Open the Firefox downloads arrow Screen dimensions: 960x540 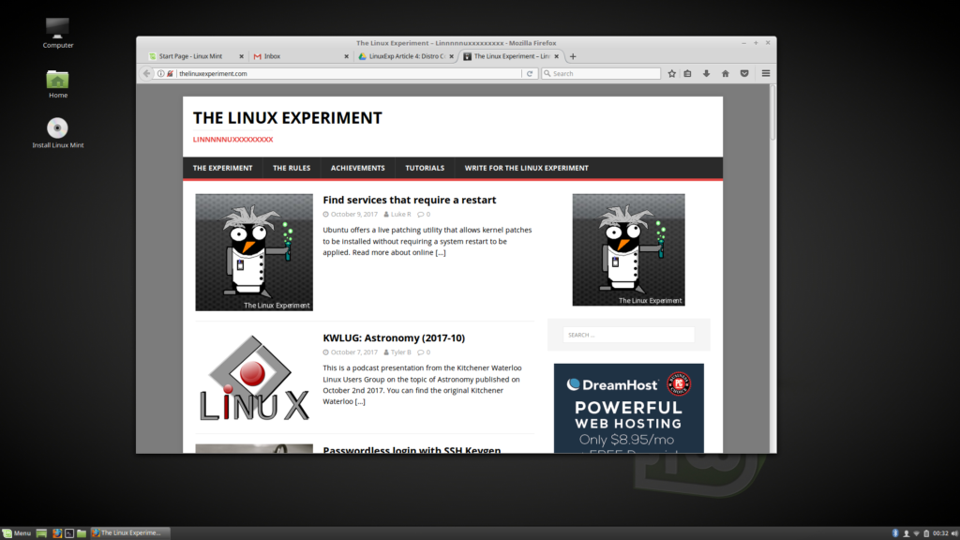coord(706,73)
